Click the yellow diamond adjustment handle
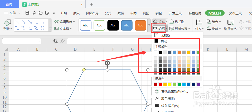 (x=84, y=70)
